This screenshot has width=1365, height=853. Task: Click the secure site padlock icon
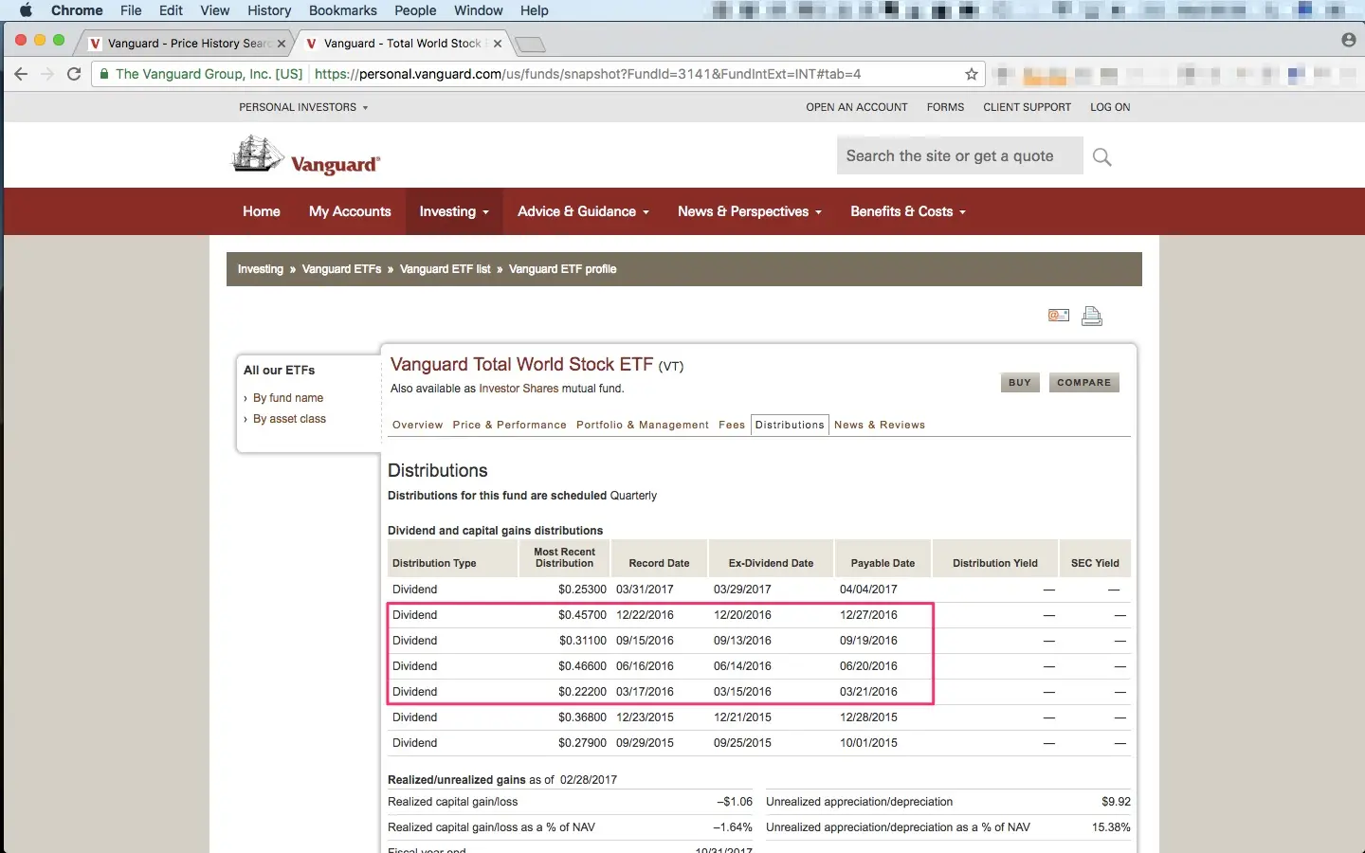pyautogui.click(x=104, y=74)
